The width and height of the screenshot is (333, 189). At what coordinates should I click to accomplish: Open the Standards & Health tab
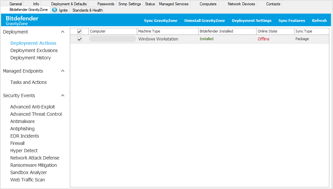[87, 10]
